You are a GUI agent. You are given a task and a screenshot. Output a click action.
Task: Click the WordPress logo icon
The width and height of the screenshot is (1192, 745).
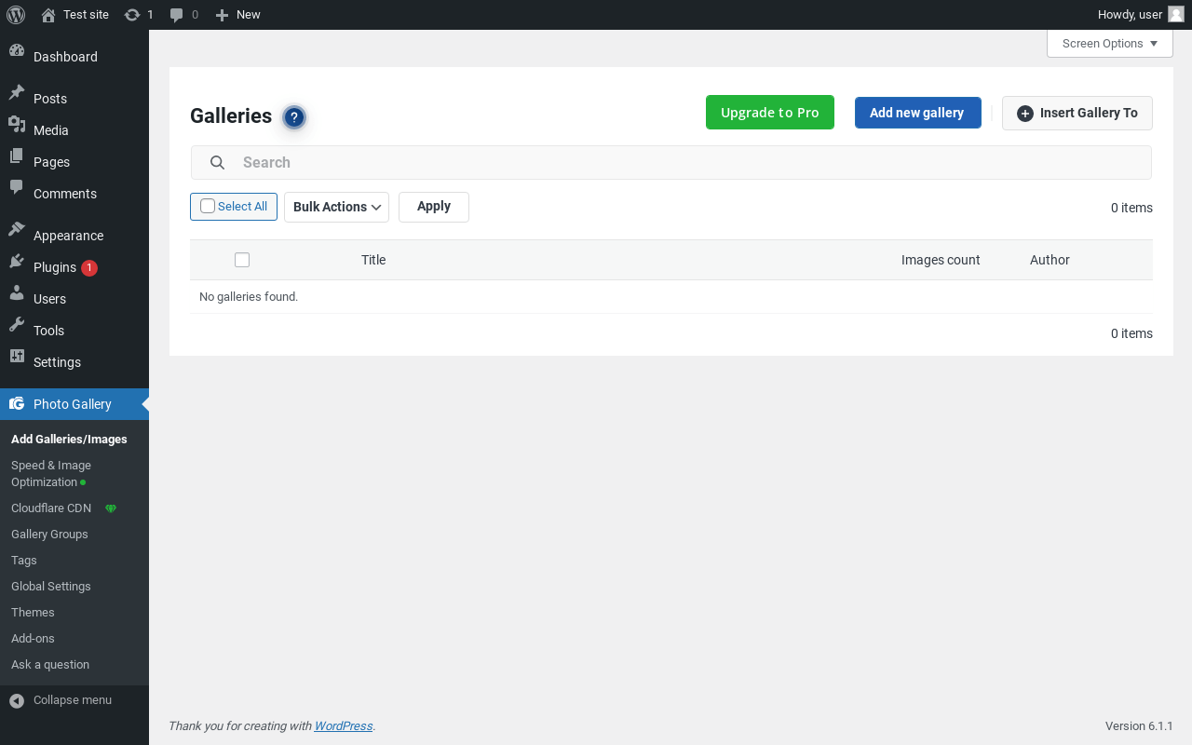16,15
